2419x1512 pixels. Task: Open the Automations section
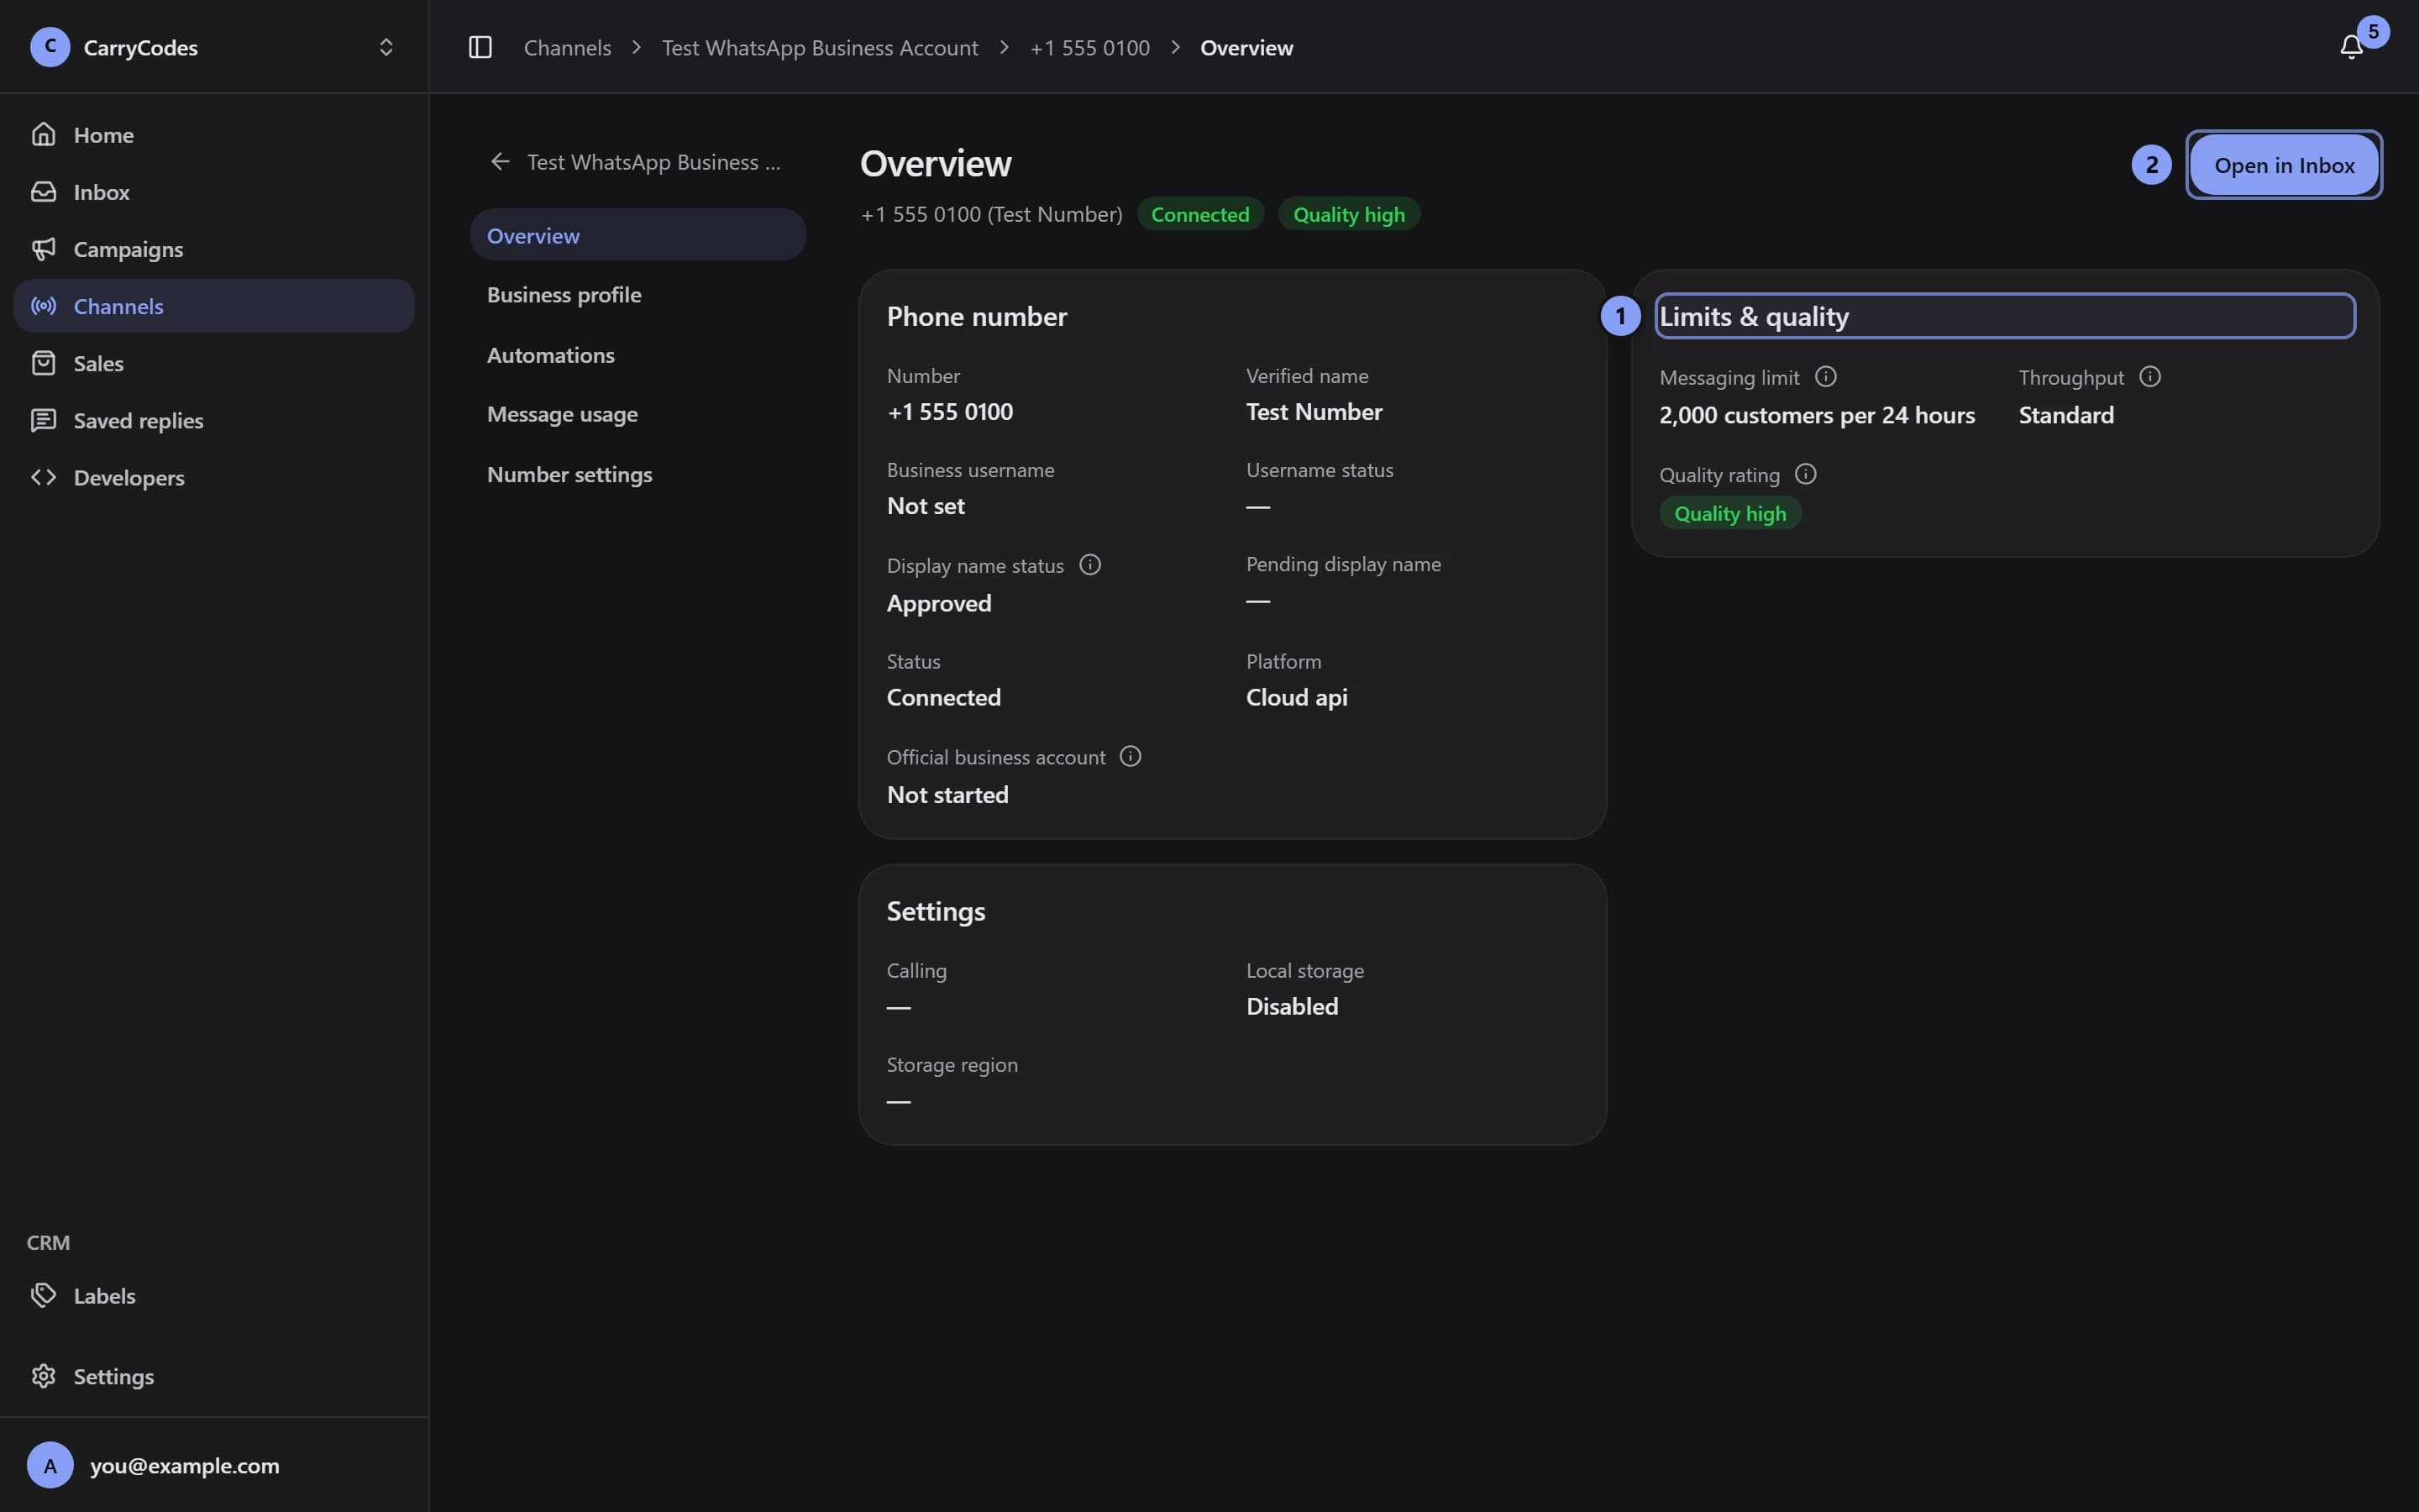(x=638, y=355)
